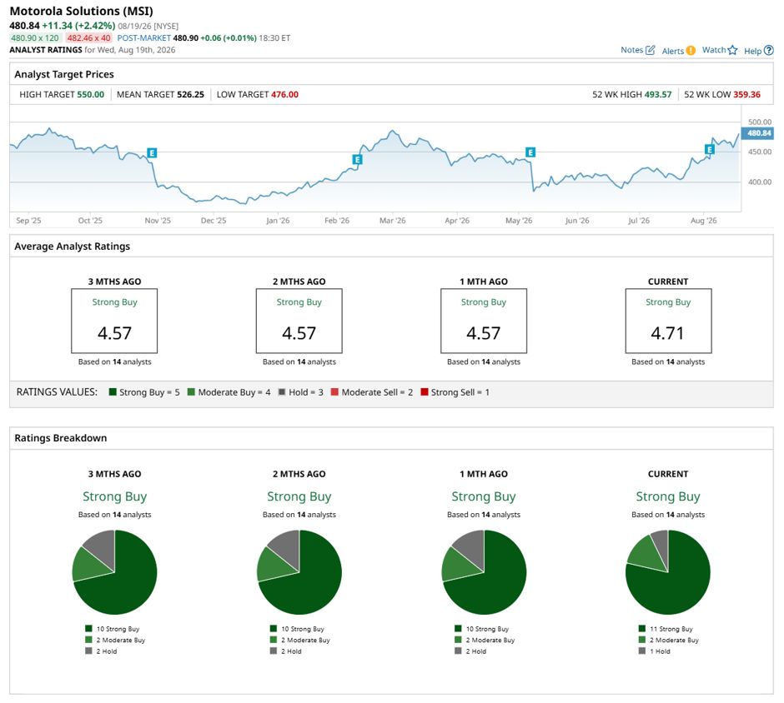Viewport: 784px width, 703px height.
Task: Click the Notes link
Action: 631,50
